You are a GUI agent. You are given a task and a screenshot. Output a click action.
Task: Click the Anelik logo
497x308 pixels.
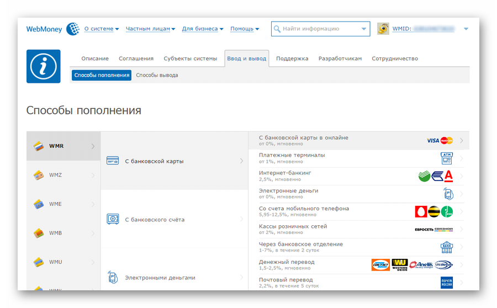[x=421, y=264]
